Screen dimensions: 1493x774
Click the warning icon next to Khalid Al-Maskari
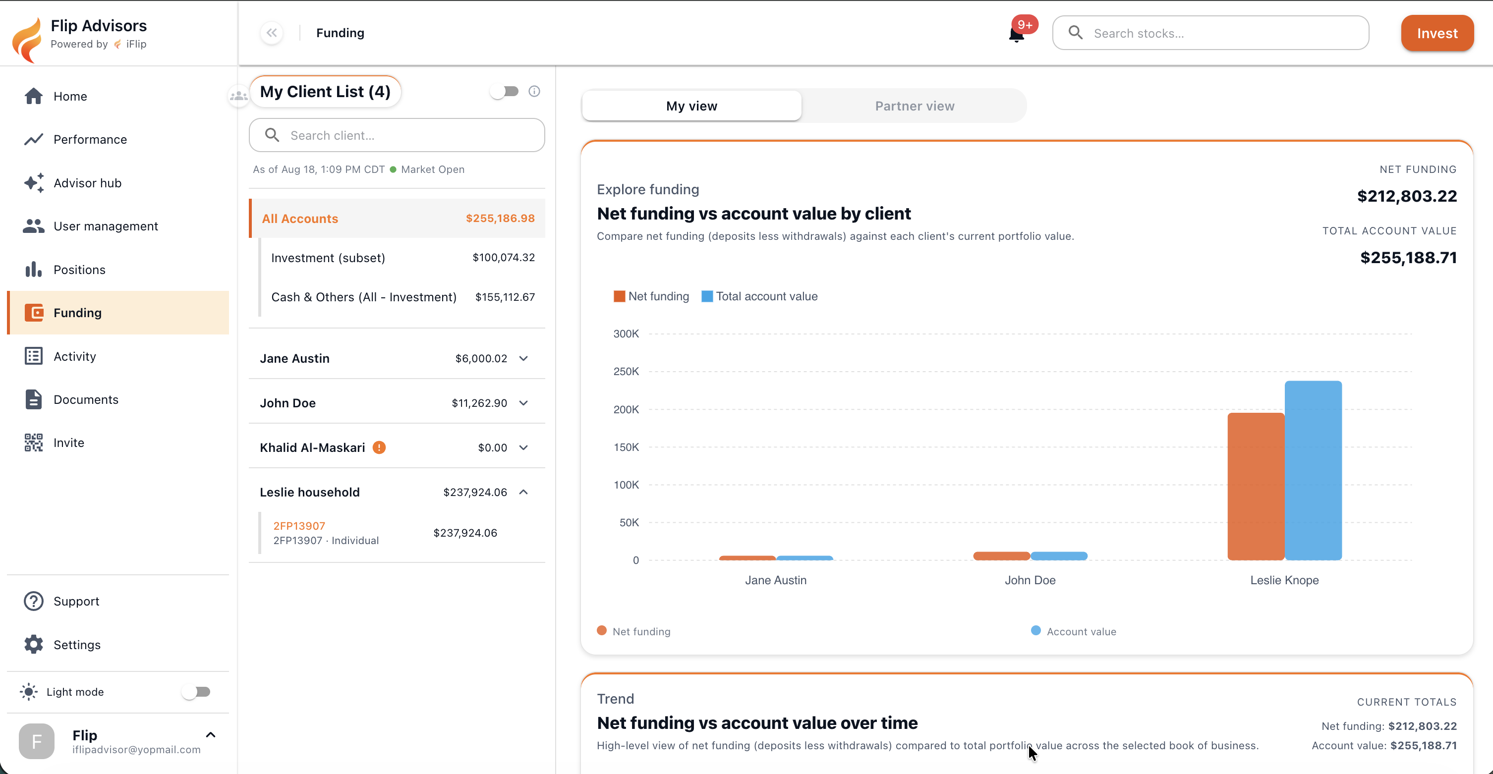(x=379, y=447)
